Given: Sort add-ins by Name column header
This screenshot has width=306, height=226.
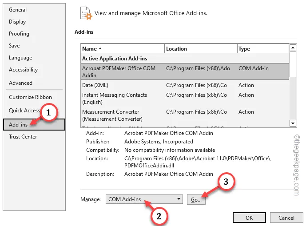Looking at the screenshot, I should (x=123, y=48).
